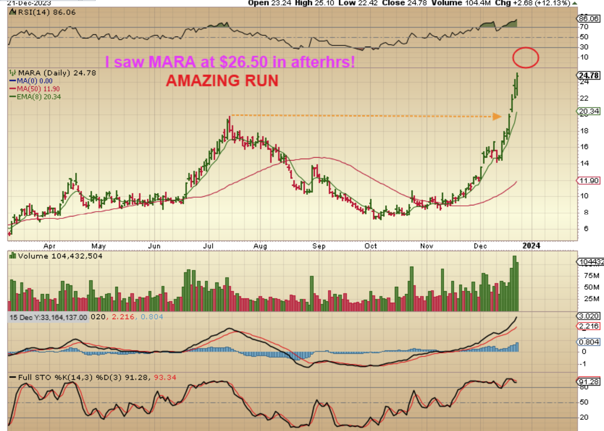
Task: Click the bold '2024' year label on time axis
Action: 531,245
